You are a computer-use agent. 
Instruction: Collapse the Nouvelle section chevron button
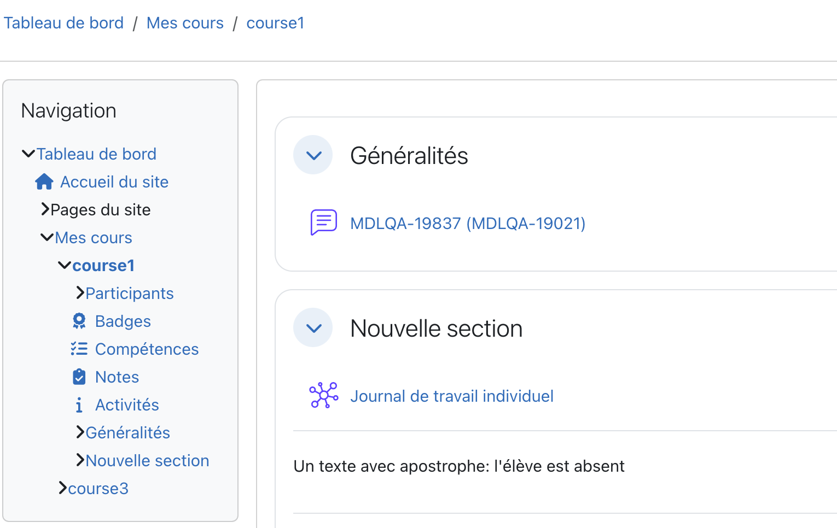[x=313, y=328]
